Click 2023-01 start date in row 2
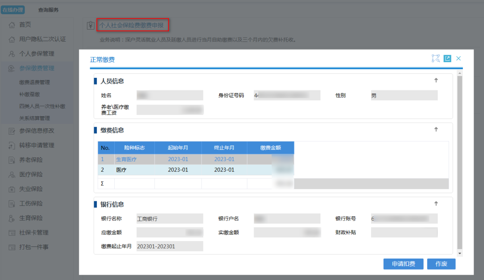 pyautogui.click(x=178, y=170)
